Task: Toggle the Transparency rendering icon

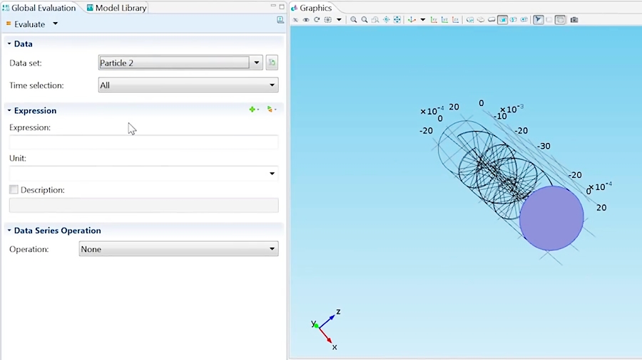Action: pyautogui.click(x=481, y=20)
